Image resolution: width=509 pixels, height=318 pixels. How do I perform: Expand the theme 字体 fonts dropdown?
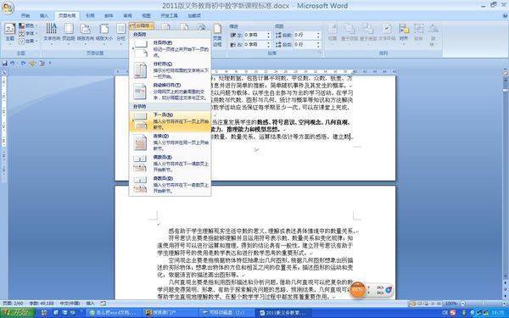28,33
